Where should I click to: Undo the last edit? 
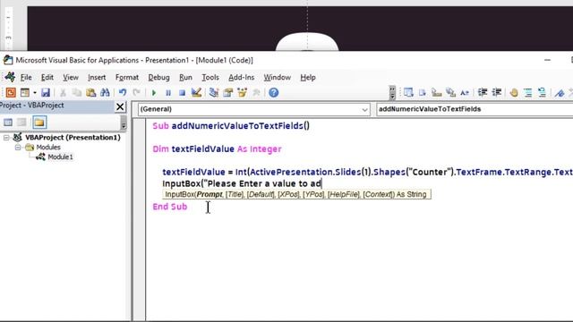pos(123,93)
